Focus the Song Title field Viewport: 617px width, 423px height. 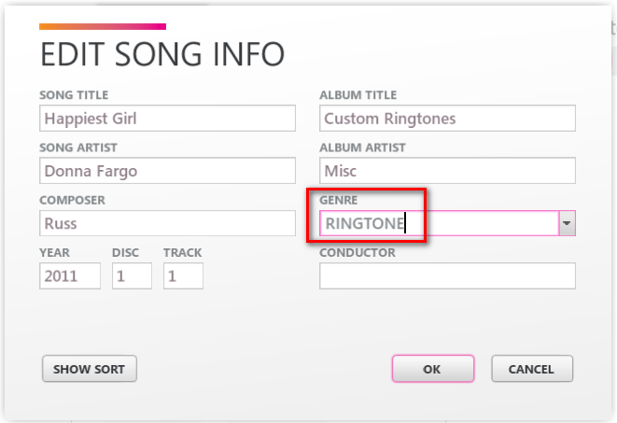(x=167, y=119)
